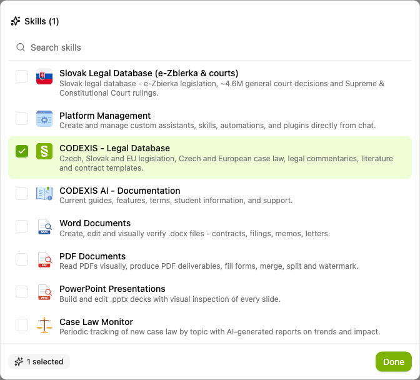Click description 'Periodic tracking of new case law'

click(219, 332)
